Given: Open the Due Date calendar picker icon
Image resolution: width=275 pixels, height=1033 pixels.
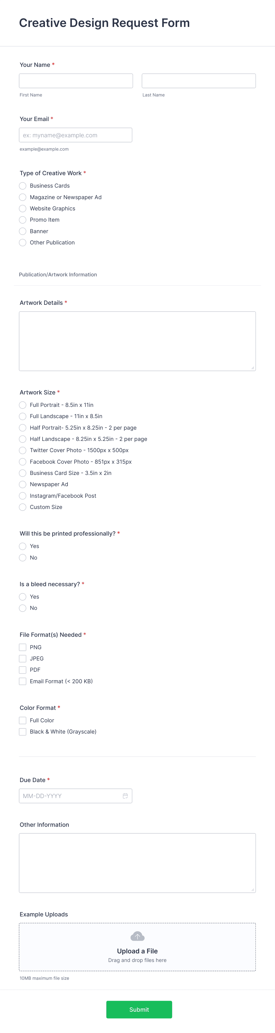Looking at the screenshot, I should (x=125, y=796).
